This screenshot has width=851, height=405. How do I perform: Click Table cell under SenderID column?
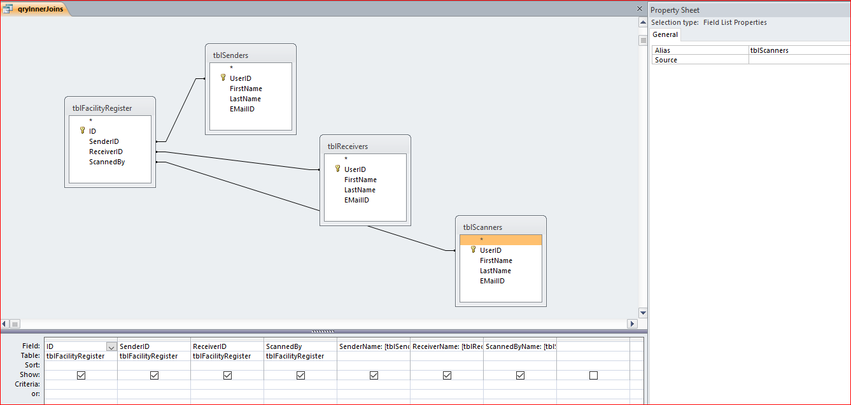point(154,356)
